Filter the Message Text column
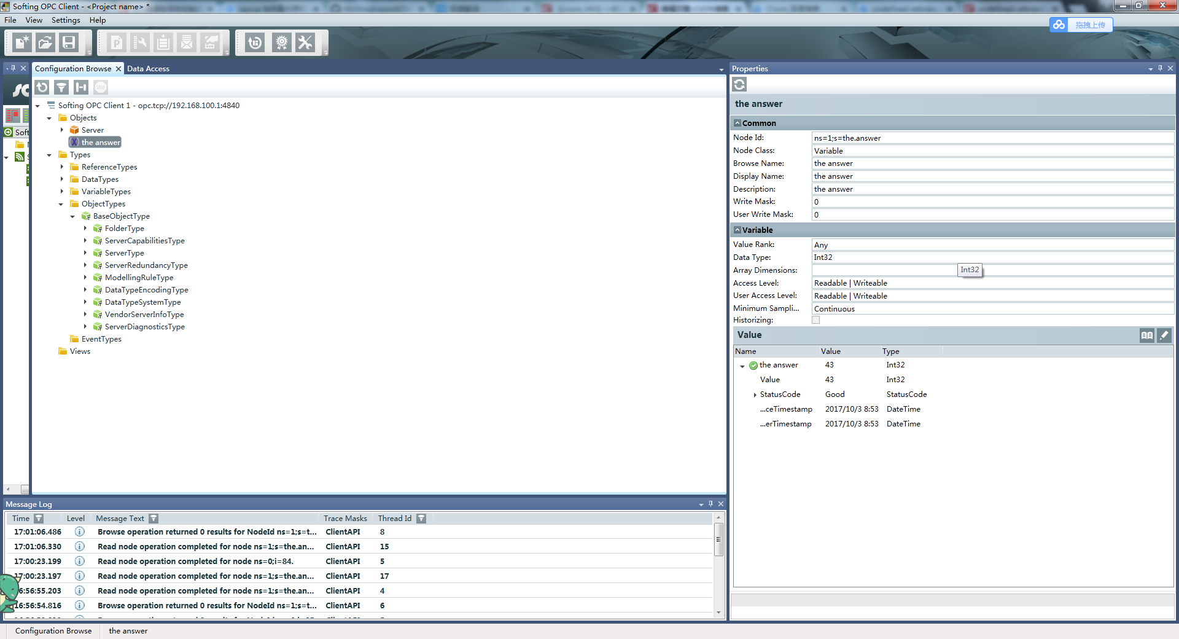This screenshot has width=1179, height=639. pos(154,519)
